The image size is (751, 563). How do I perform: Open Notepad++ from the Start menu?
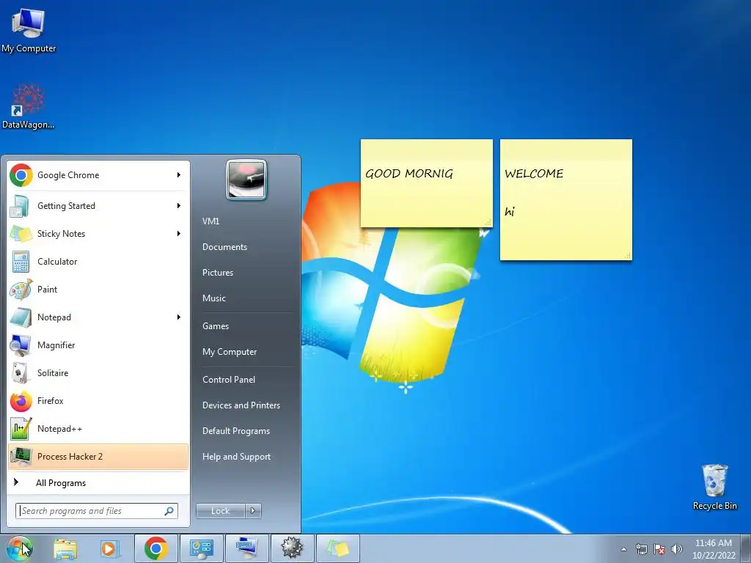click(x=98, y=428)
